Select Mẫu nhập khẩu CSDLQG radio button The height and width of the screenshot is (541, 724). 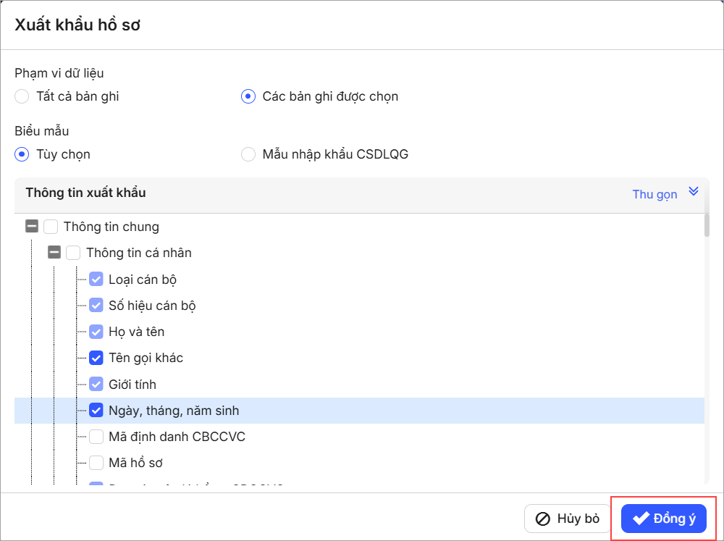248,154
